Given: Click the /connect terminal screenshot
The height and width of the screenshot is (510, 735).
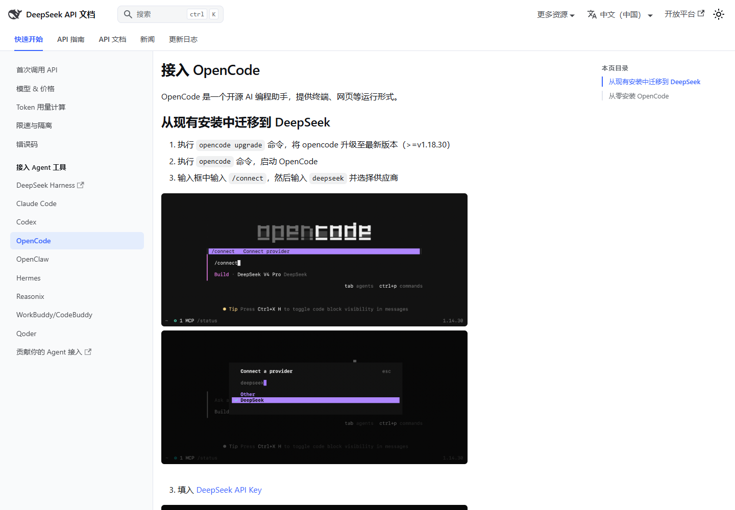Looking at the screenshot, I should 314,260.
